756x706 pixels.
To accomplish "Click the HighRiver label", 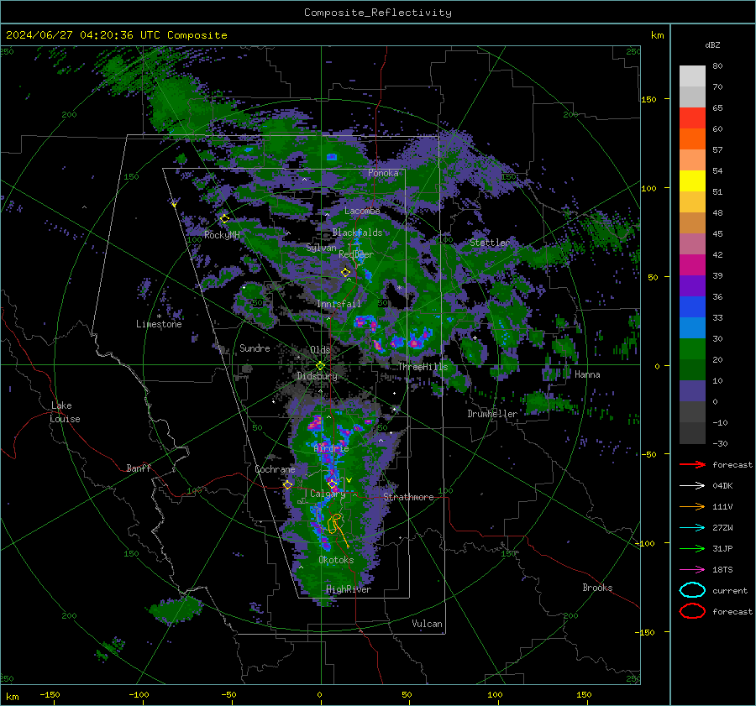I will click(x=349, y=589).
